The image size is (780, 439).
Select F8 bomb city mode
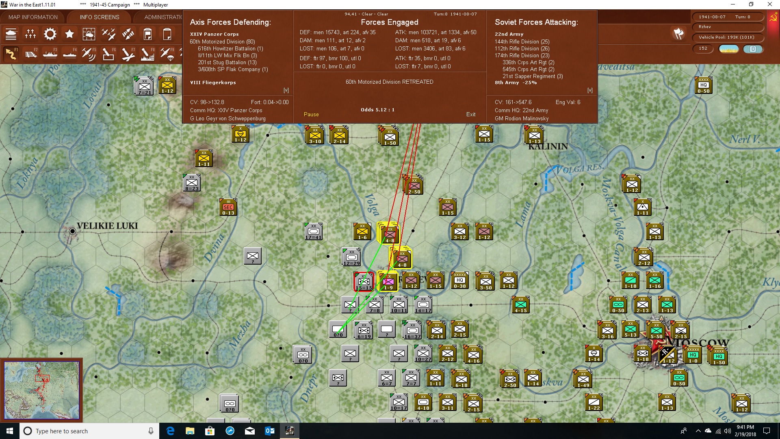pos(147,54)
